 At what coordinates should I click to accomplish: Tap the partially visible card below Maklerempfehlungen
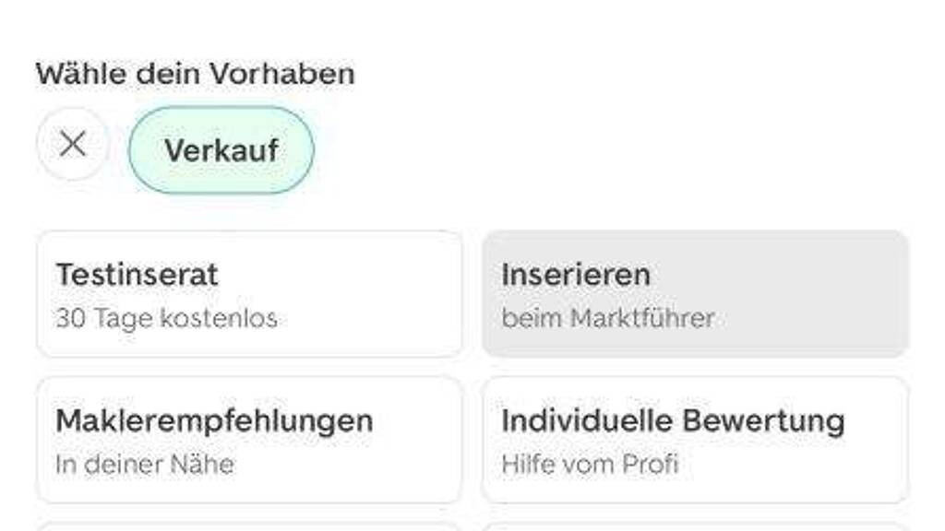[249, 525]
